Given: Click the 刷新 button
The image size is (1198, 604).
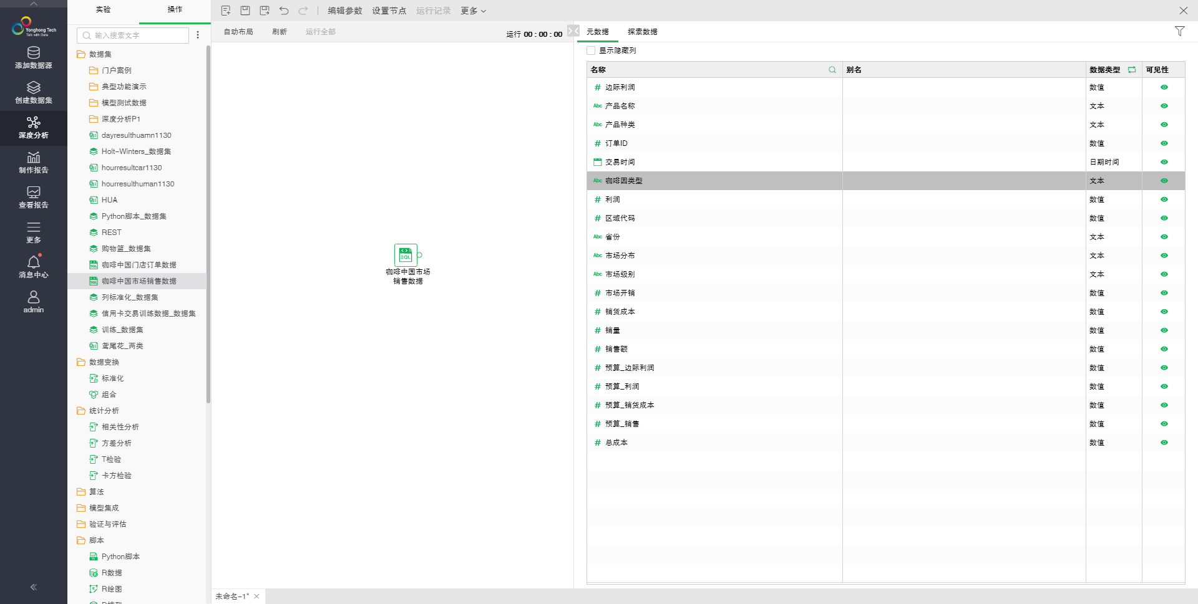Looking at the screenshot, I should (x=280, y=32).
